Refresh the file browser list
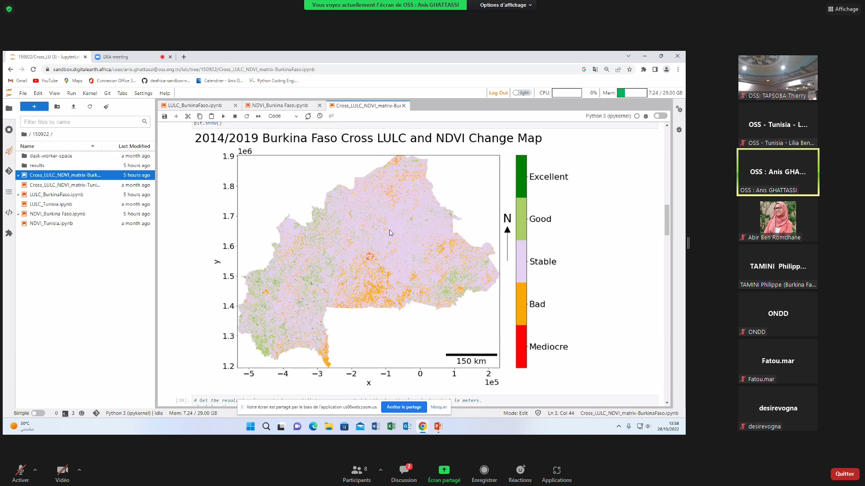This screenshot has height=486, width=865. point(90,107)
